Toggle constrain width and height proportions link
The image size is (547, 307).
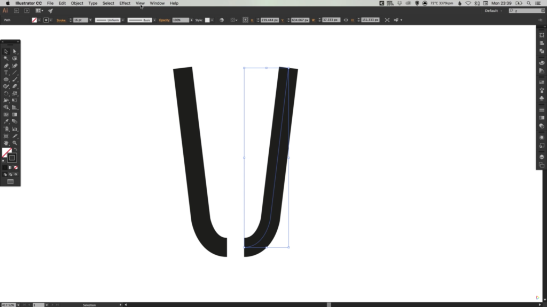coord(346,20)
